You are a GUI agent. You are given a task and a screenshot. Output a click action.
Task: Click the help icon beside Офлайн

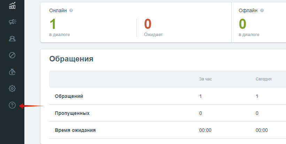pyautogui.click(x=262, y=10)
